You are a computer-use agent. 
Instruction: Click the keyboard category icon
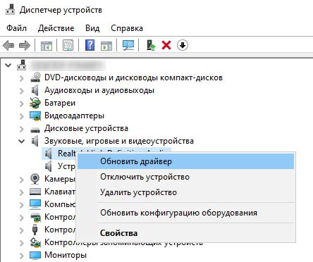35,192
